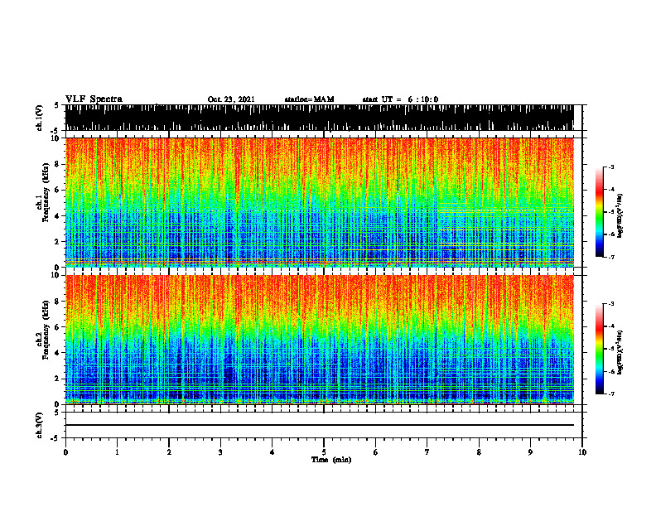Click time-axis tick label "6"
The height and width of the screenshot is (507, 656).
click(375, 452)
